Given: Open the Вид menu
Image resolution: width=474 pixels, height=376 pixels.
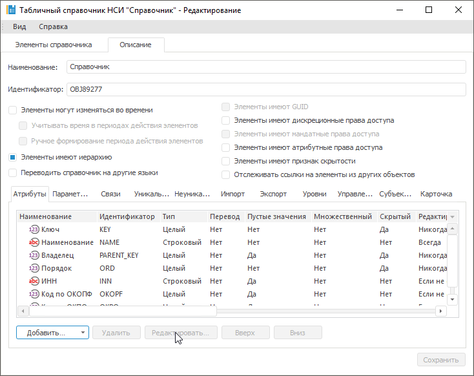Looking at the screenshot, I should coord(19,26).
